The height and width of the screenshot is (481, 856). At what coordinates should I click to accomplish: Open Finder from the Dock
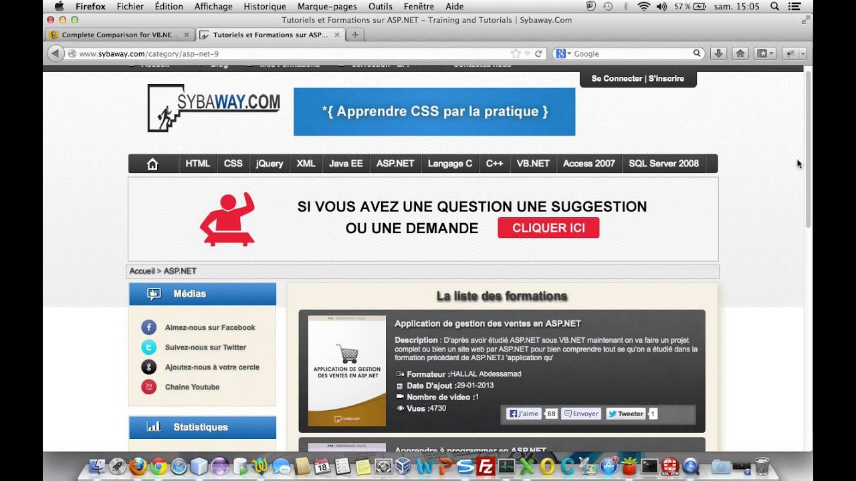click(x=97, y=466)
